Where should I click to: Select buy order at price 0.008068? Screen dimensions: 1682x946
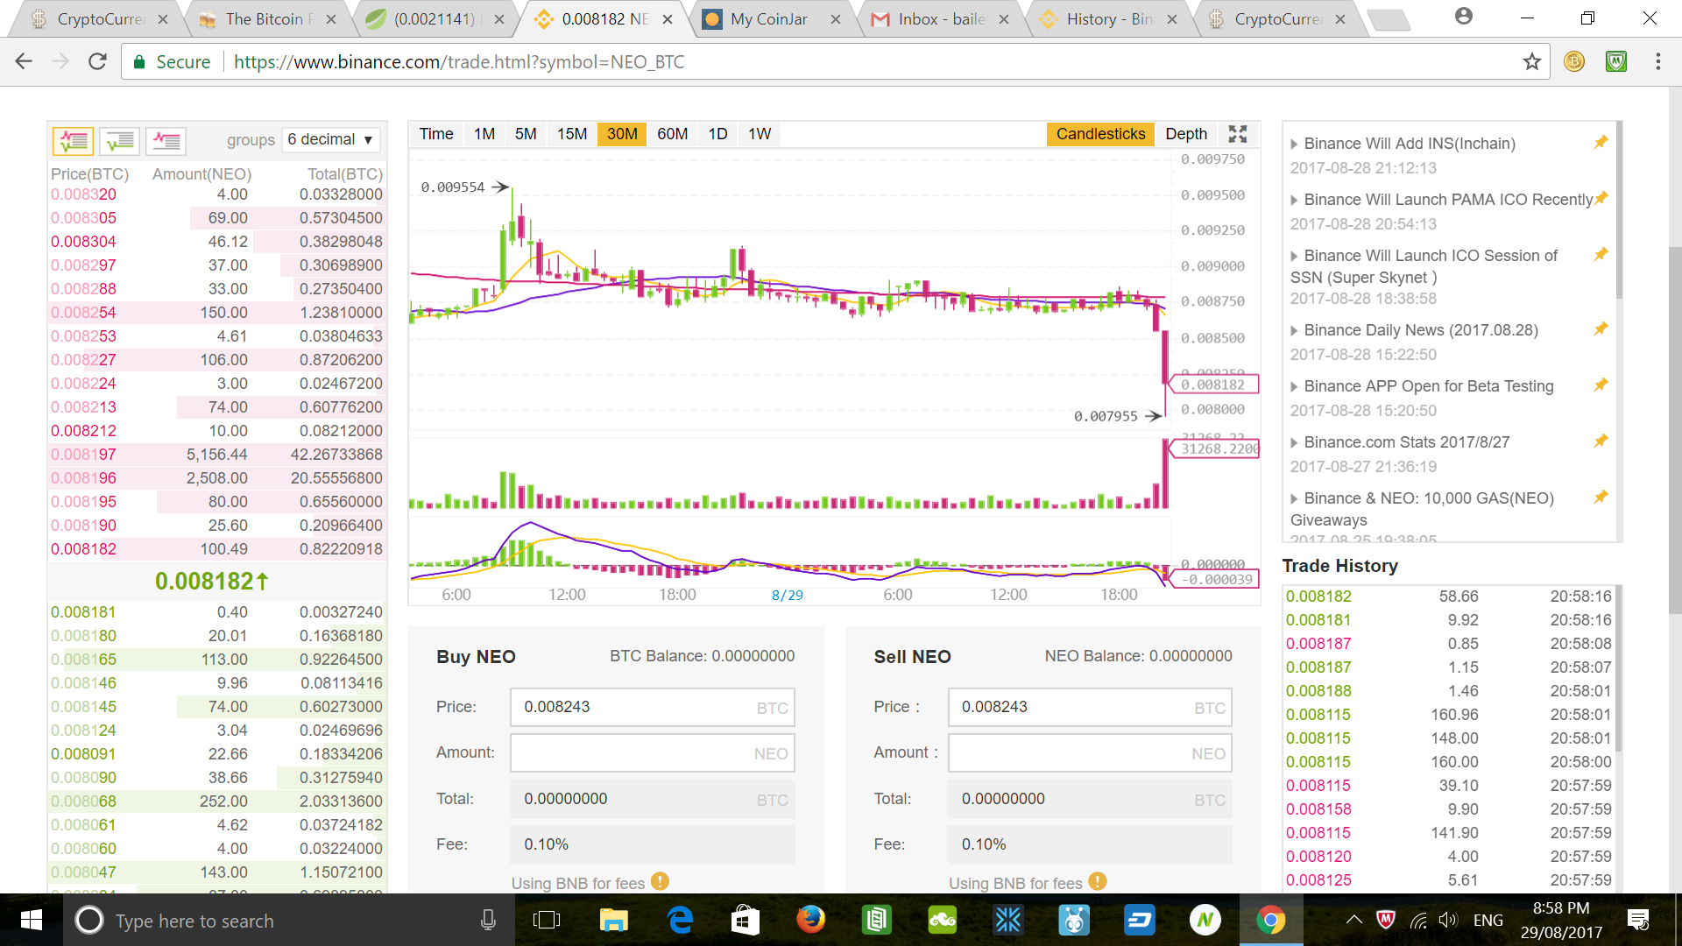pos(216,801)
